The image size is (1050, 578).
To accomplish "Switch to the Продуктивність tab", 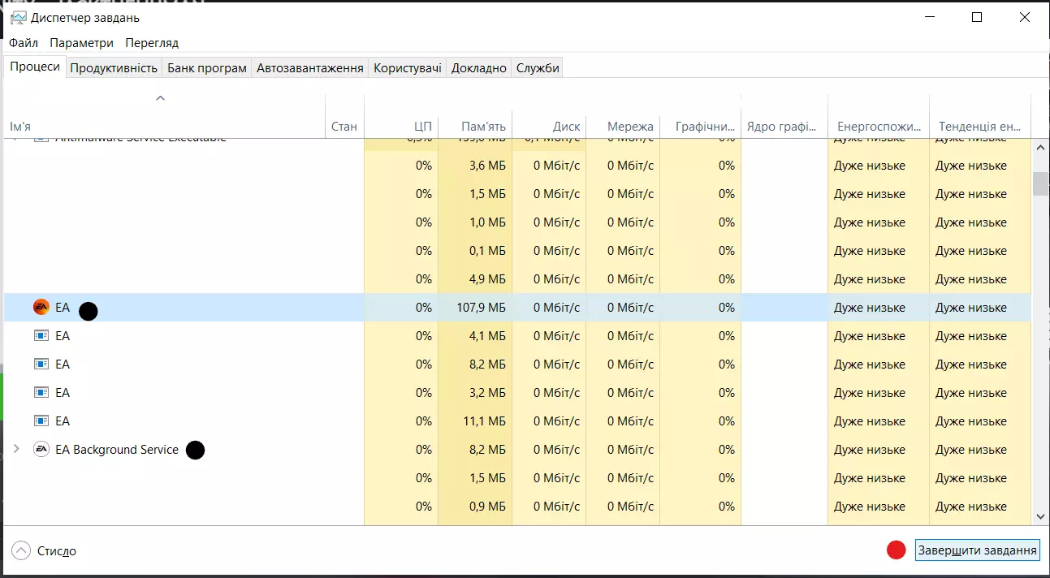I will [x=114, y=68].
